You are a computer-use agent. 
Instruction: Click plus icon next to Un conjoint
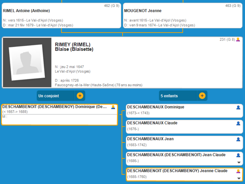(x=80, y=96)
